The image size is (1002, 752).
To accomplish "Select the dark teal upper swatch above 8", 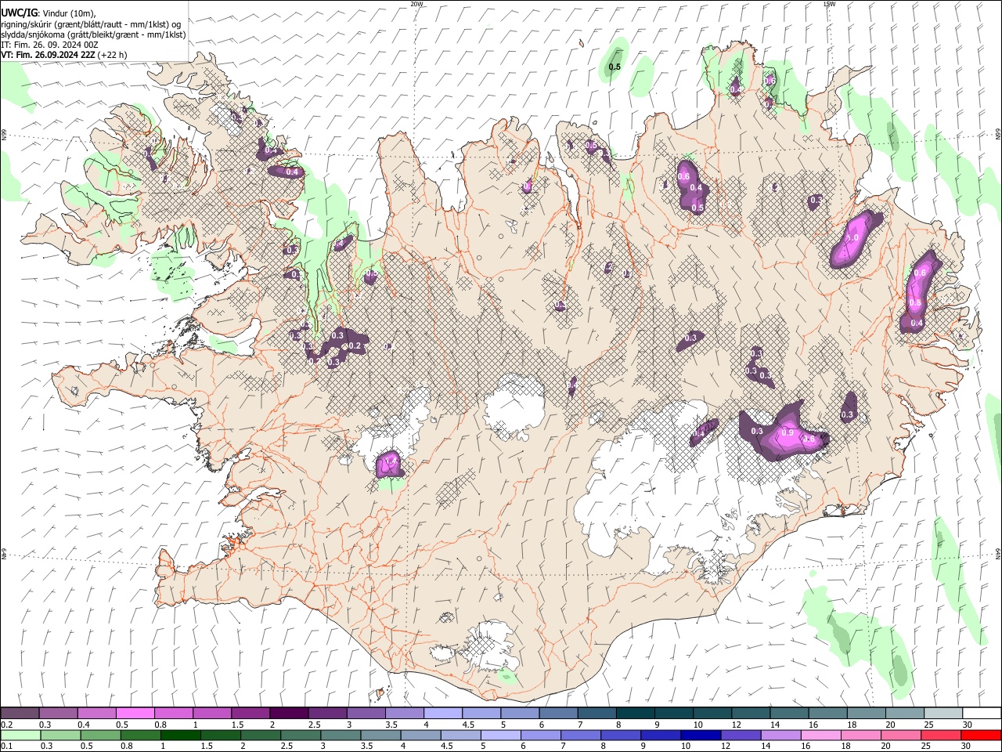I will [x=635, y=714].
